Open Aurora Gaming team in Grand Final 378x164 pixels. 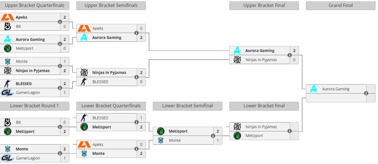pyautogui.click(x=336, y=89)
